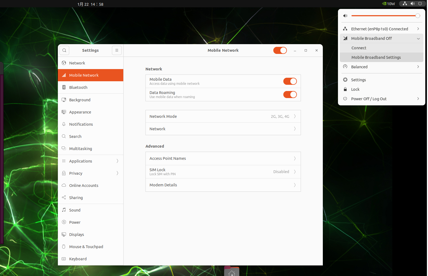Viewport: 428px width, 276px height.
Task: Click the speaker icon beside volume slider
Action: (x=345, y=16)
